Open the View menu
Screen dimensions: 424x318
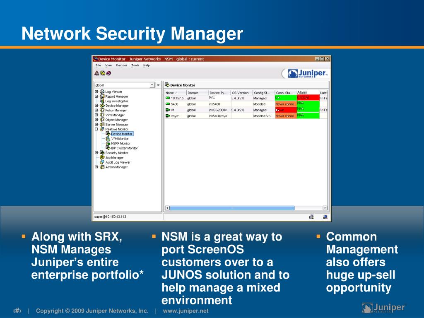(x=109, y=65)
